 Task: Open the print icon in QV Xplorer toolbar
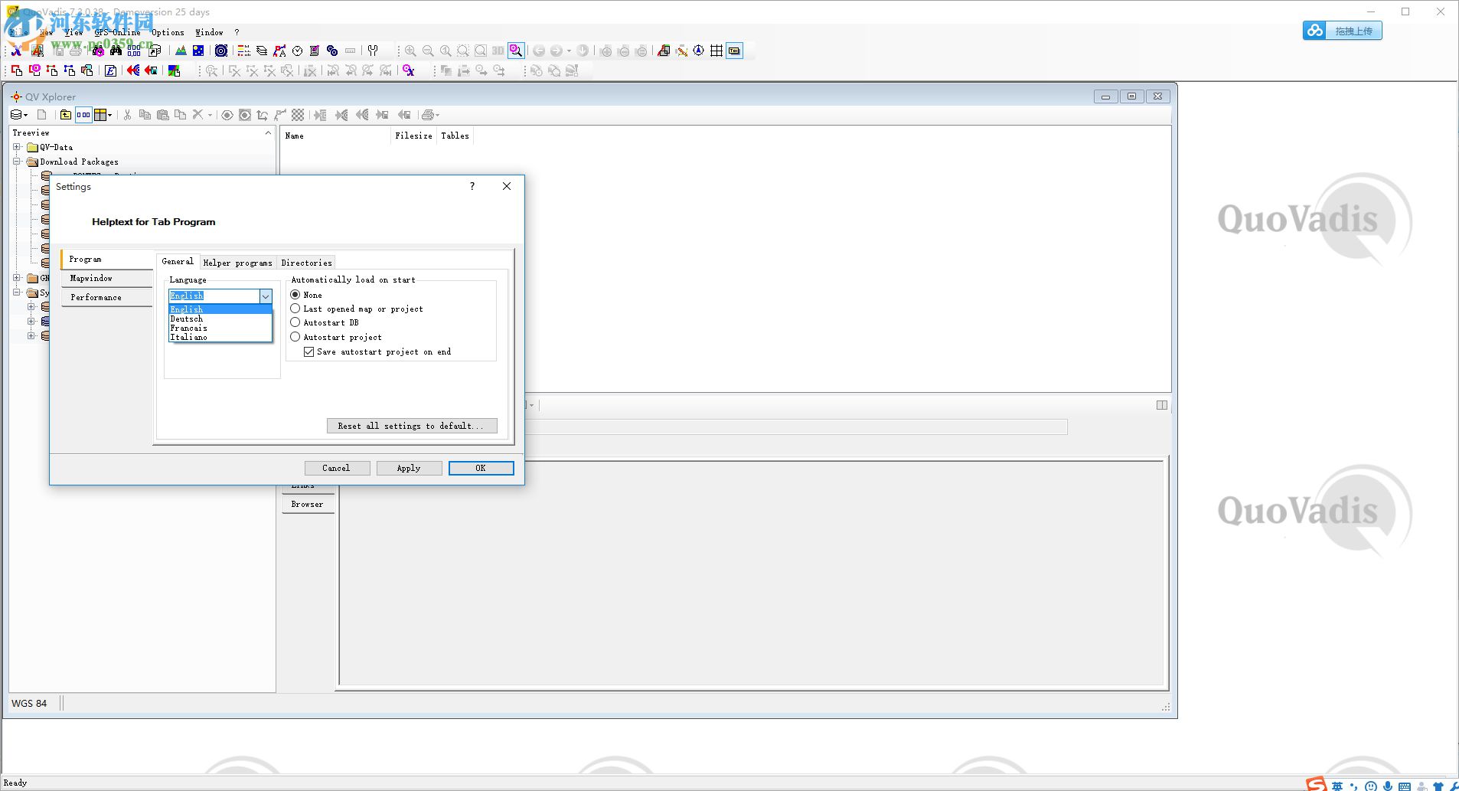pyautogui.click(x=427, y=115)
